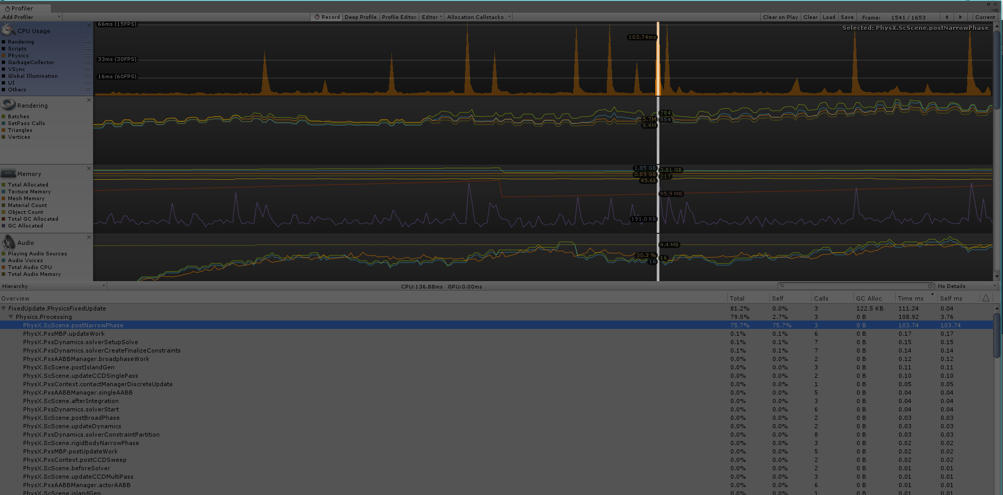Grab the reorder handle beside Rendering category
This screenshot has height=495, width=1003.
coord(88,42)
